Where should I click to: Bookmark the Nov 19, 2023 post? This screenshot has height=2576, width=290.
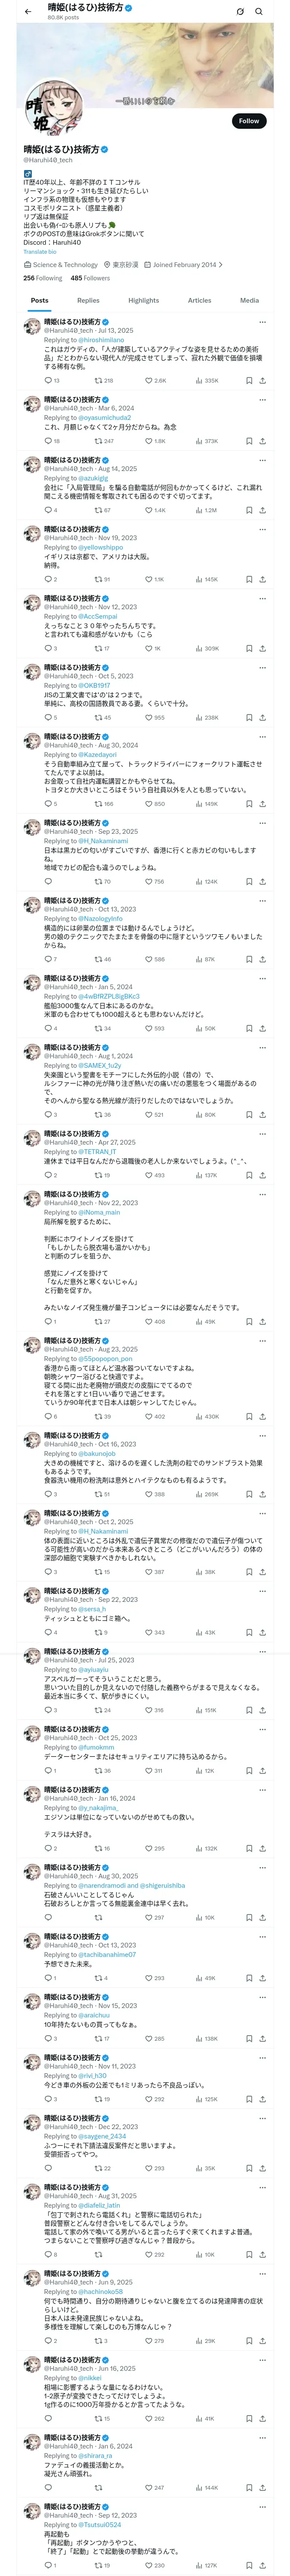pyautogui.click(x=249, y=579)
